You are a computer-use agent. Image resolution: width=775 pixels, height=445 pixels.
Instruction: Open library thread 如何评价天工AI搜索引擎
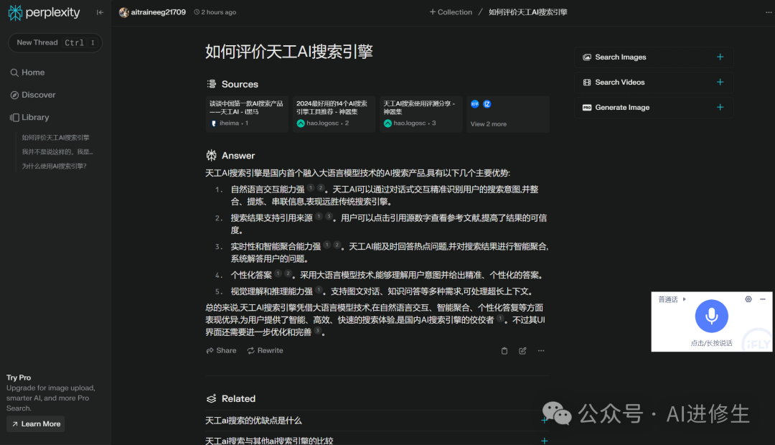[x=55, y=138]
